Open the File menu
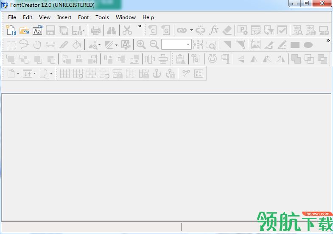 pyautogui.click(x=12, y=17)
